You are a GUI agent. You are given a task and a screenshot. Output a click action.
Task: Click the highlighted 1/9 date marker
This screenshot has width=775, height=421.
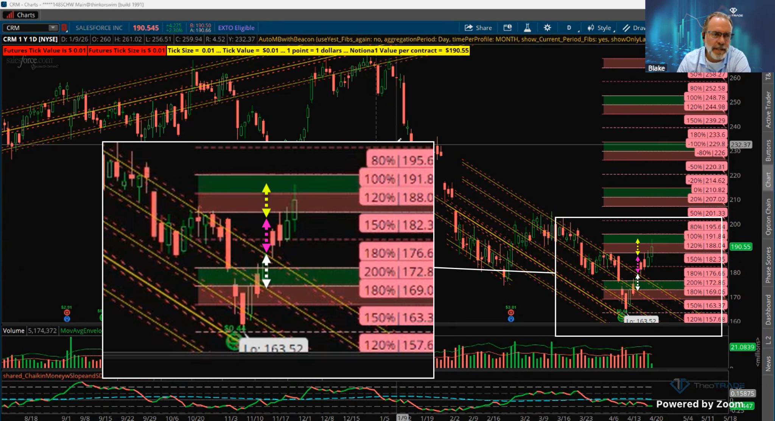403,418
